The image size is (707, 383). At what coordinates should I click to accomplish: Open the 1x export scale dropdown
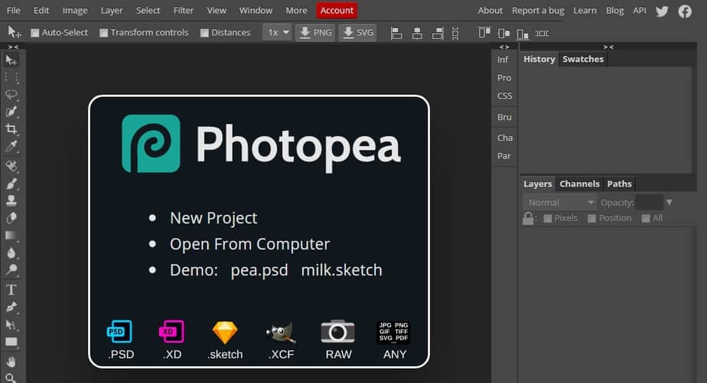(277, 32)
